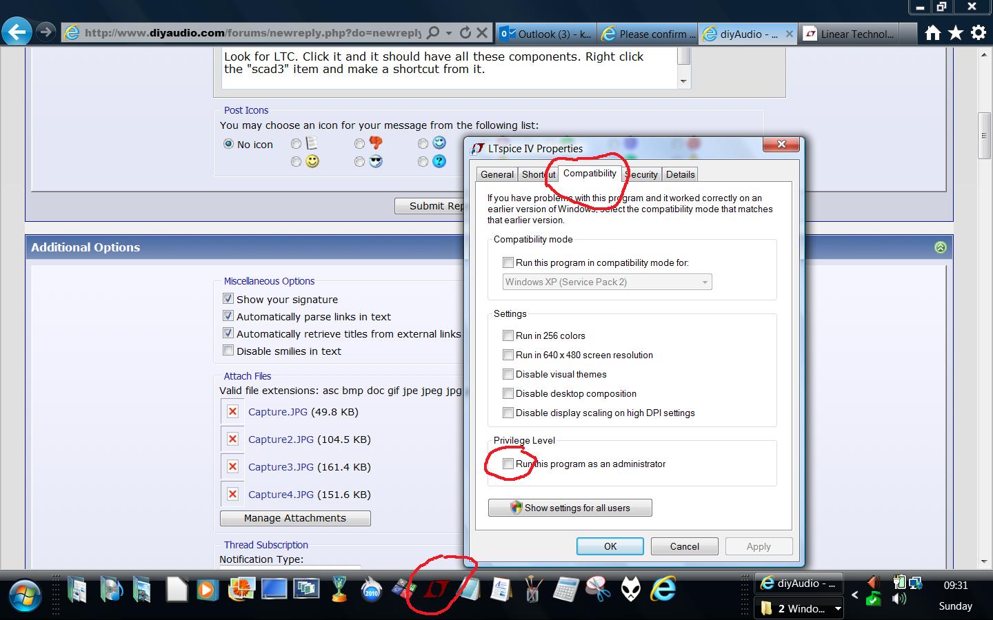This screenshot has width=993, height=620.
Task: Open the Favorites star icon
Action: tap(955, 32)
